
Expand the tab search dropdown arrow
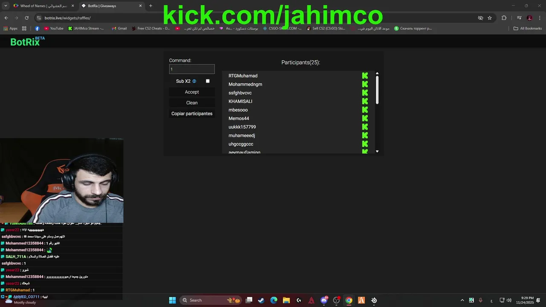point(6,6)
